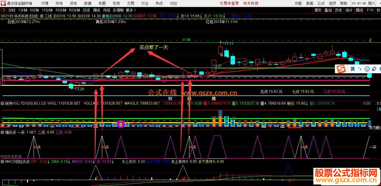Open the 数据 menu
This screenshot has width=381, height=186.
(x=88, y=3)
